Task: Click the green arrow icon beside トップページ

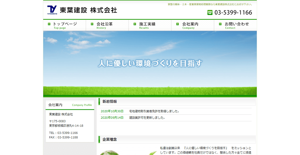Action: click(x=49, y=24)
